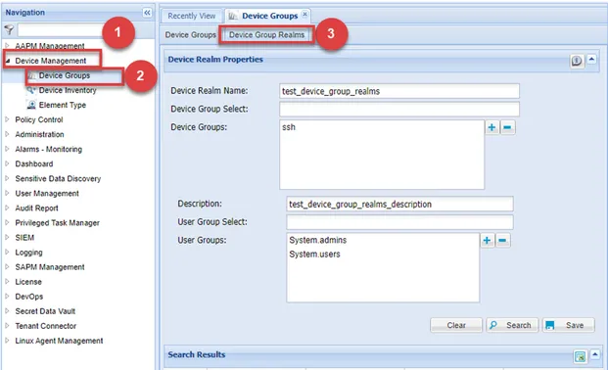This screenshot has height=370, width=608.
Task: Select Device Inventory in the tree
Action: click(x=68, y=90)
